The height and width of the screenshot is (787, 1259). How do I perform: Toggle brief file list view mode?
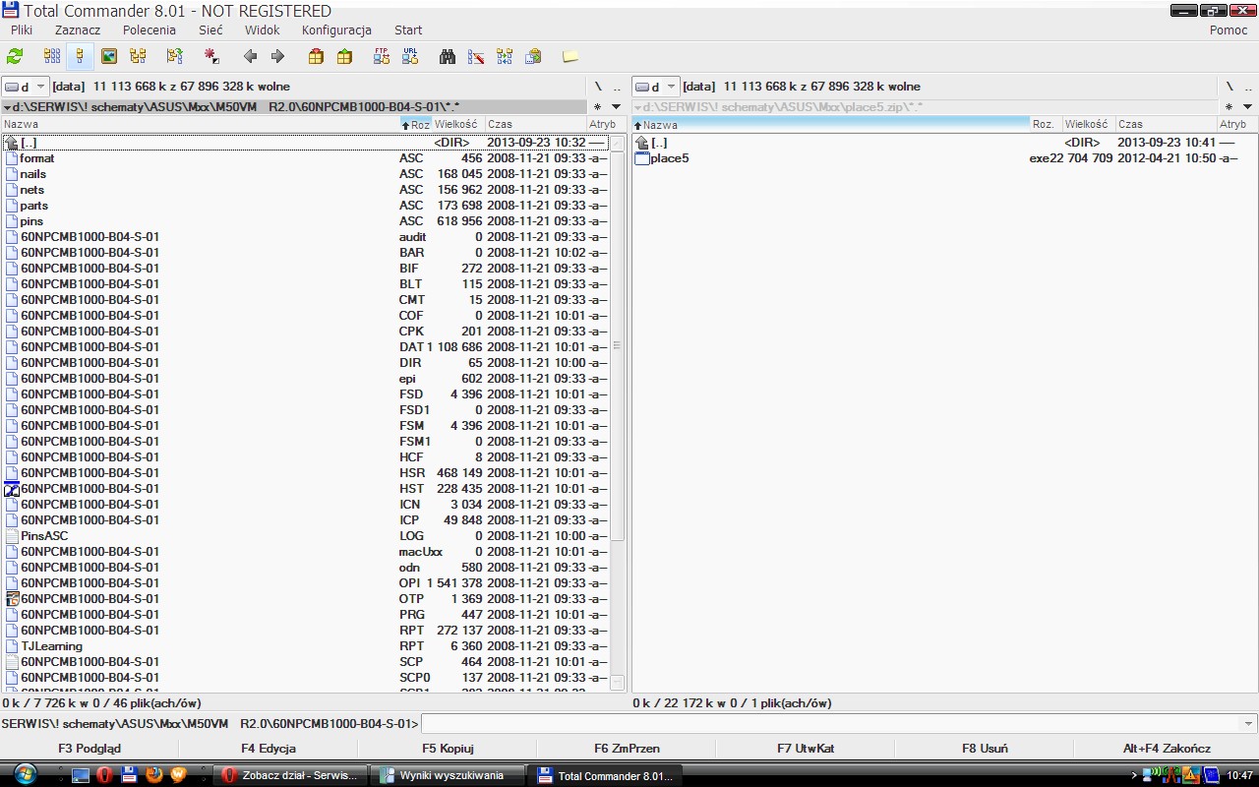coord(51,57)
